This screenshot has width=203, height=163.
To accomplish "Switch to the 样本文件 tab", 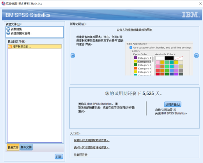I will 26,147.
